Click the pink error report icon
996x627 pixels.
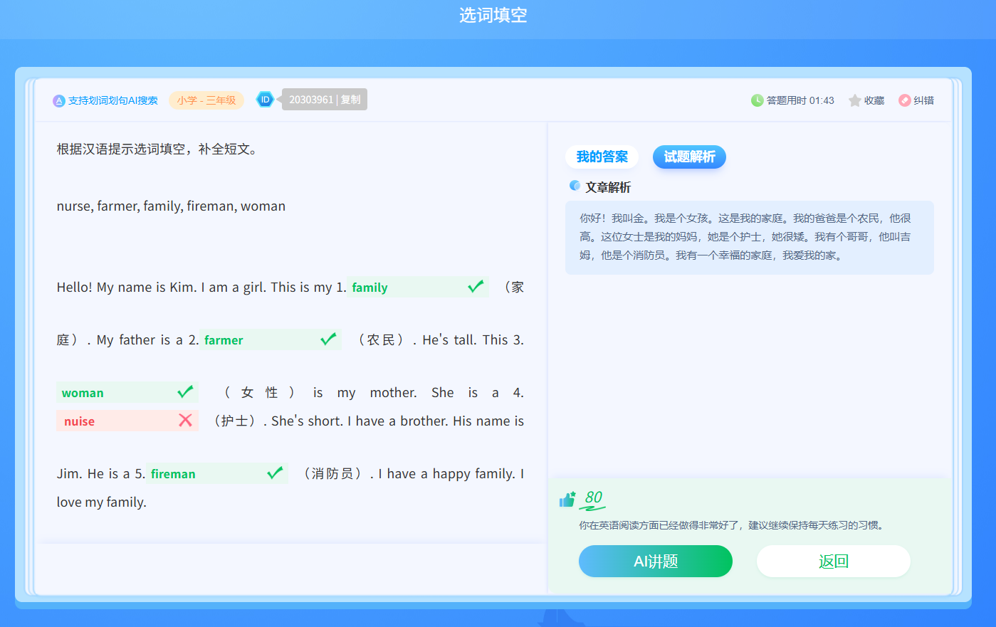[x=904, y=100]
